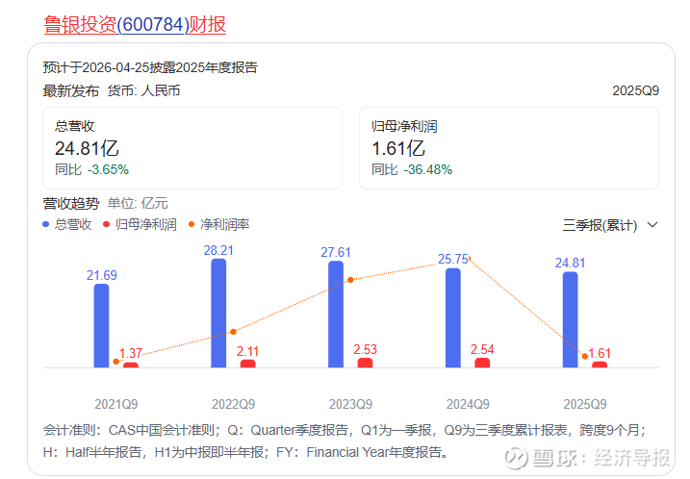Click the 同比 -36.48% text

[x=412, y=169]
